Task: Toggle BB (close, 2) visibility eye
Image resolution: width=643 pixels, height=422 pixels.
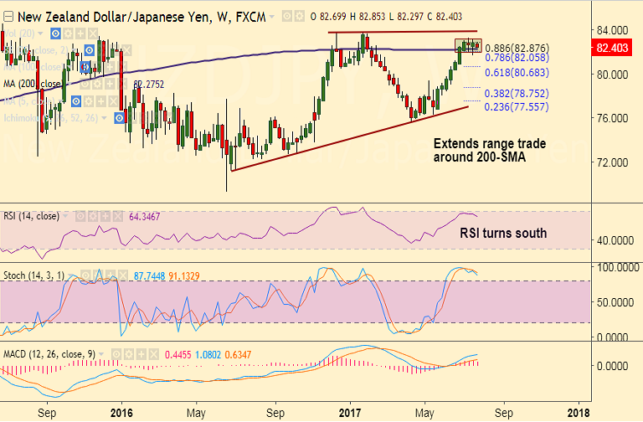Action: coord(90,50)
